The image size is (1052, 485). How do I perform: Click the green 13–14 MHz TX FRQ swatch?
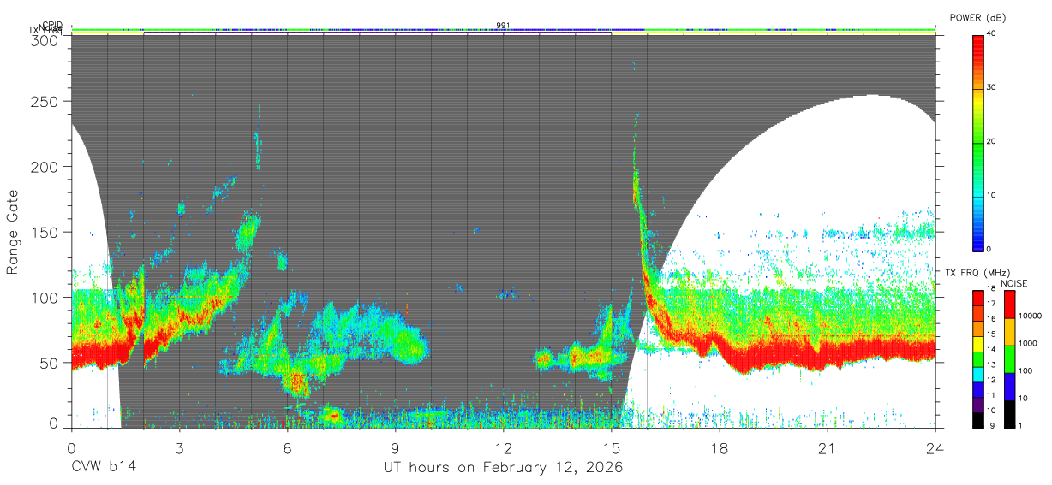pyautogui.click(x=977, y=359)
